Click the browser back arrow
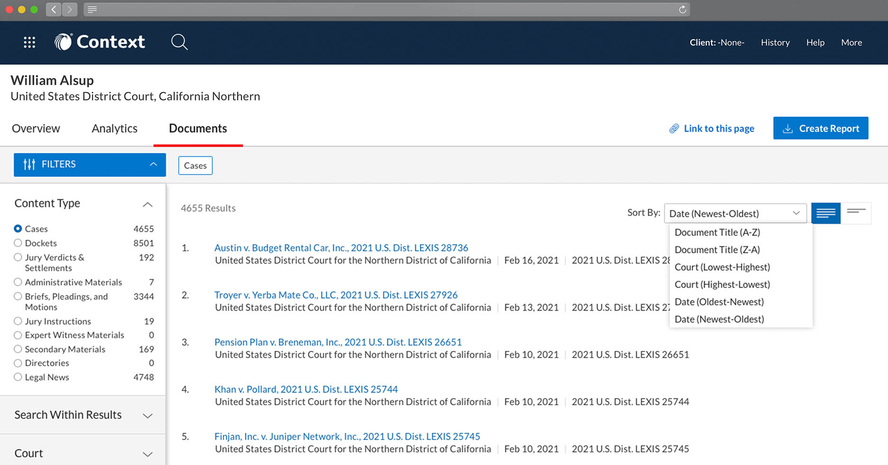 pyautogui.click(x=54, y=9)
